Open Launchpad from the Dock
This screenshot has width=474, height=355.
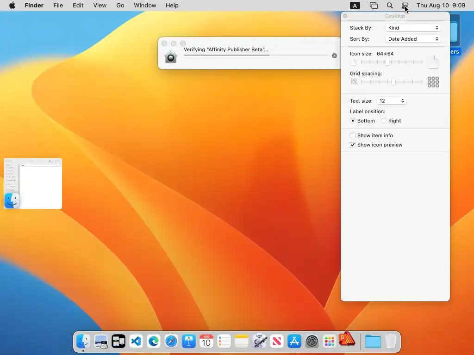coord(330,342)
